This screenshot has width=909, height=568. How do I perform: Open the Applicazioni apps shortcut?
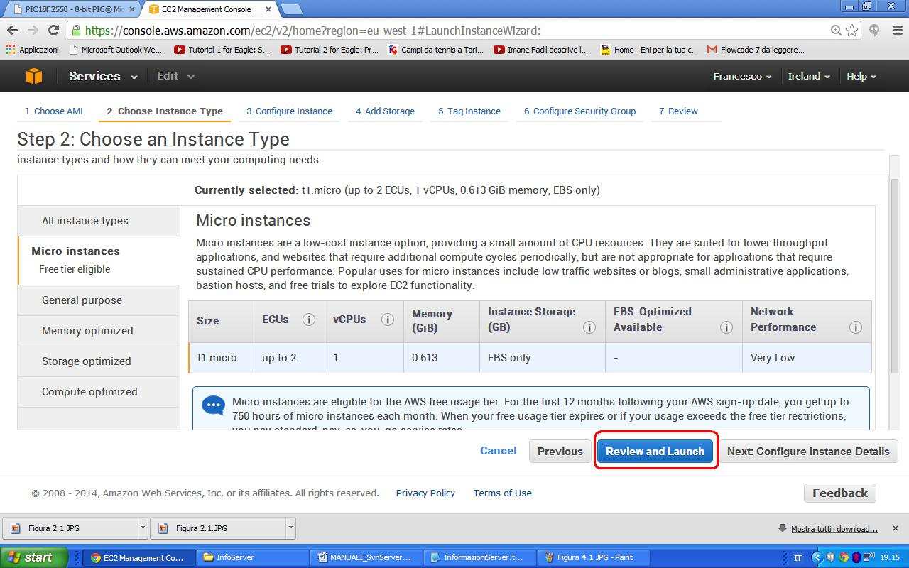[x=32, y=50]
